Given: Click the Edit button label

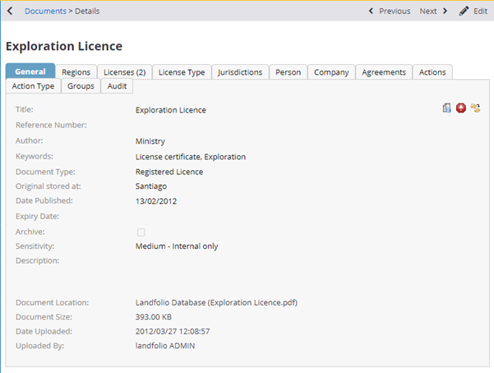Looking at the screenshot, I should [x=481, y=11].
